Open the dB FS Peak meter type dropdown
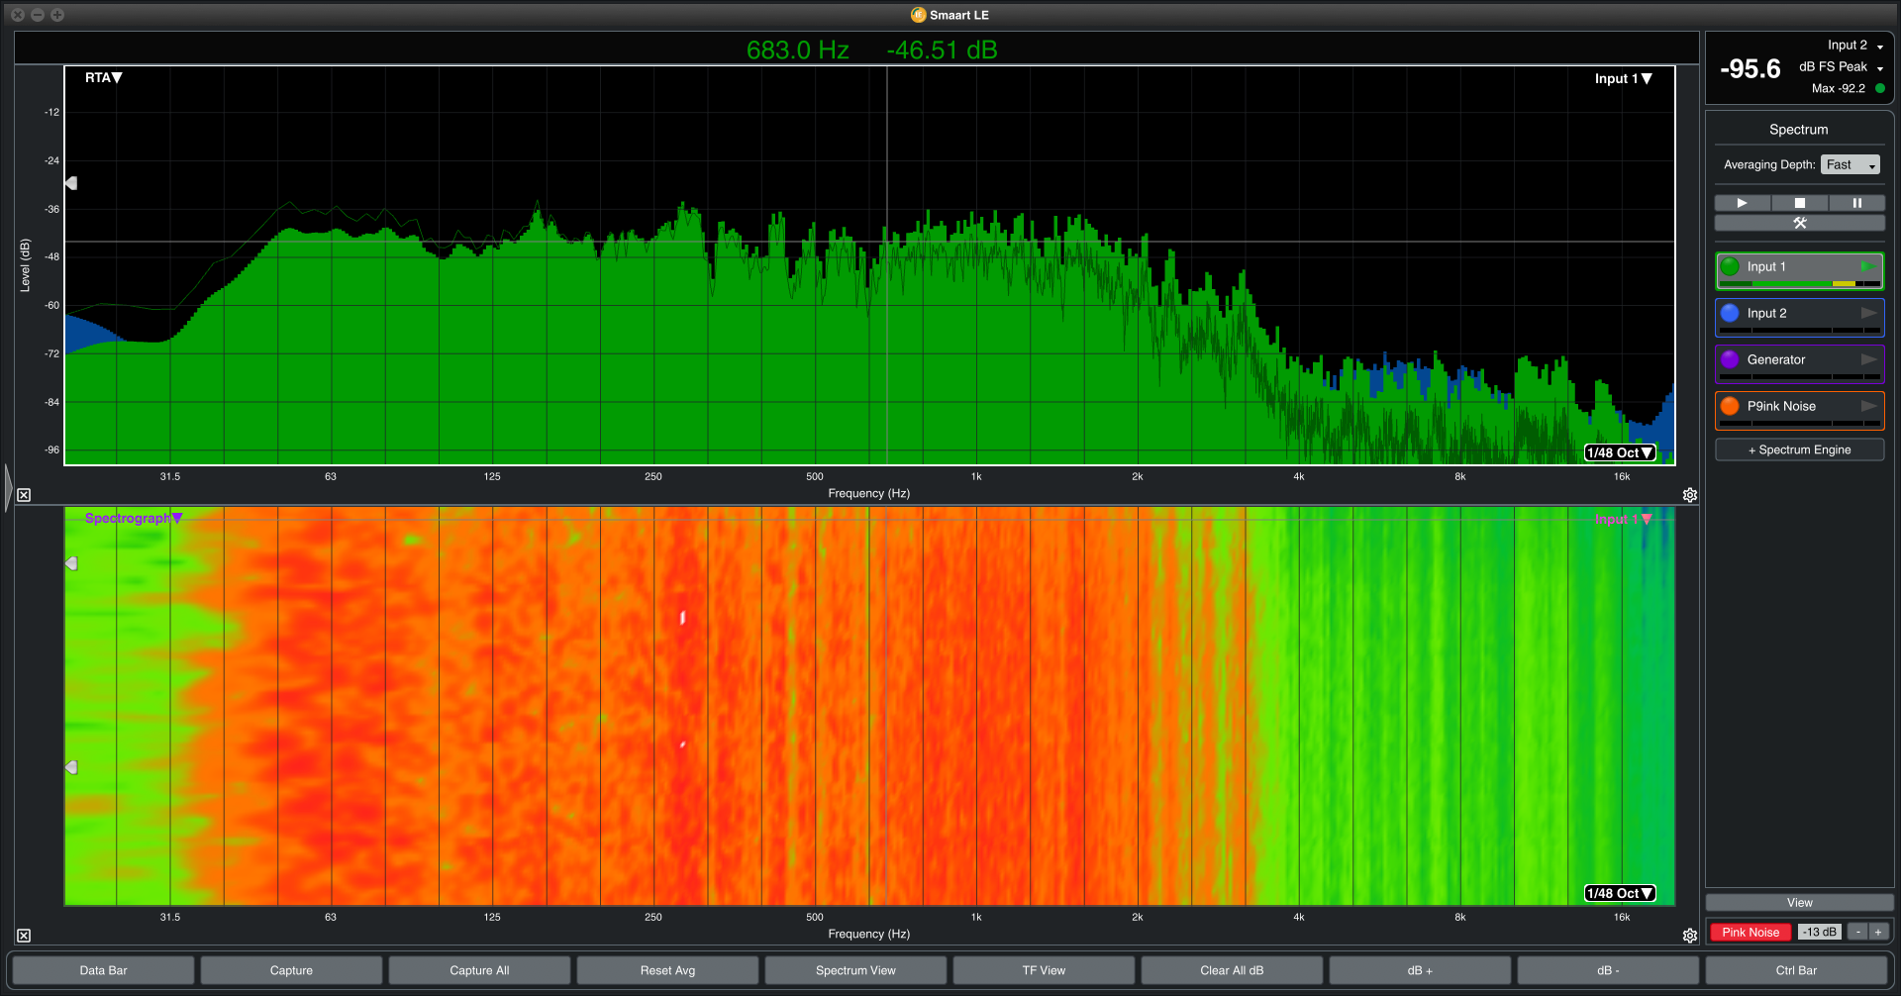The height and width of the screenshot is (996, 1901). pyautogui.click(x=1841, y=67)
